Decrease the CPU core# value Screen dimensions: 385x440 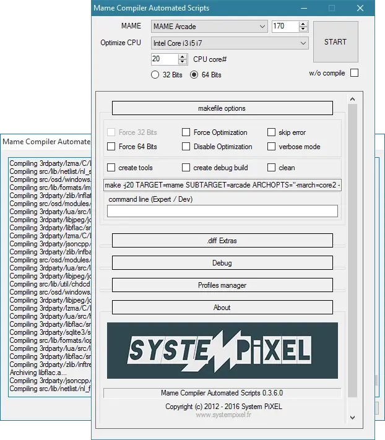point(183,62)
